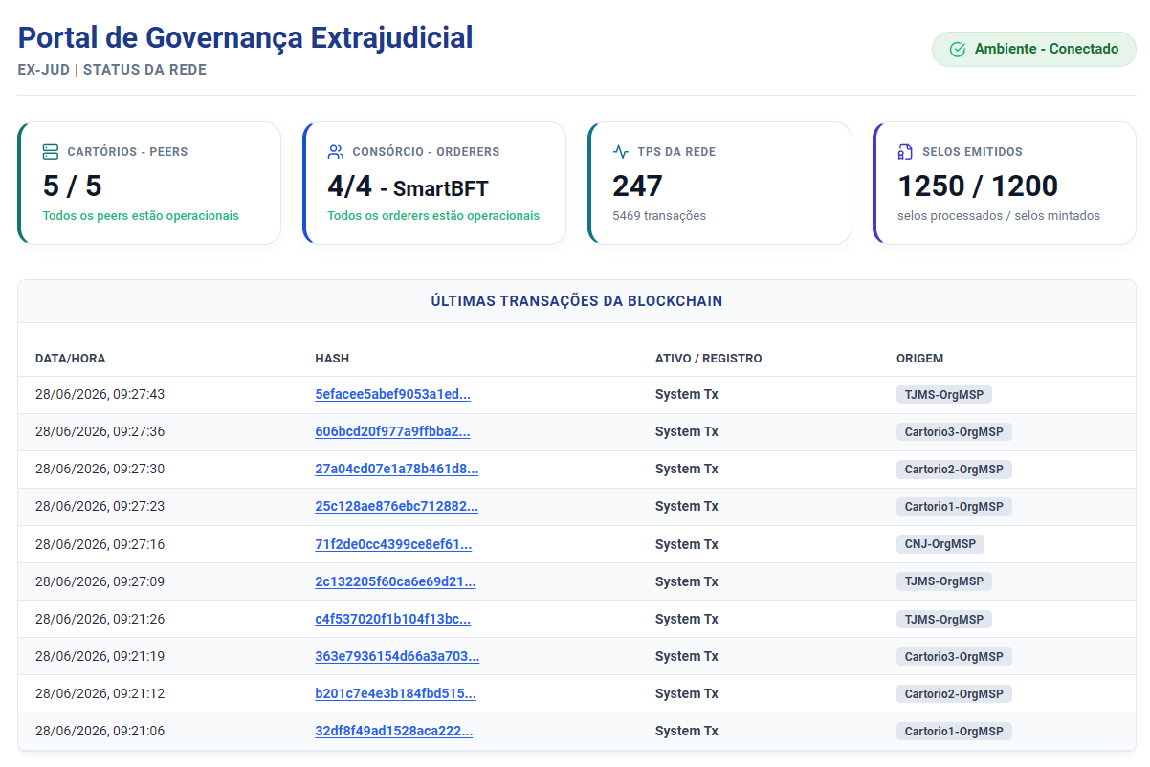Open transaction hash 5efacee5abef9053a1ed...
Image resolution: width=1150 pixels, height=767 pixels.
point(392,394)
